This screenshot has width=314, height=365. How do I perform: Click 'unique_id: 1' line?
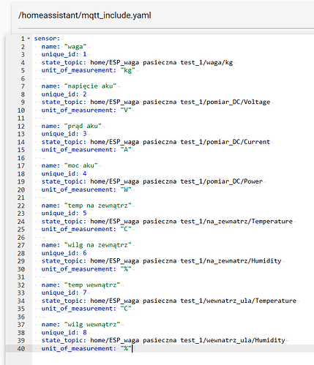64,54
